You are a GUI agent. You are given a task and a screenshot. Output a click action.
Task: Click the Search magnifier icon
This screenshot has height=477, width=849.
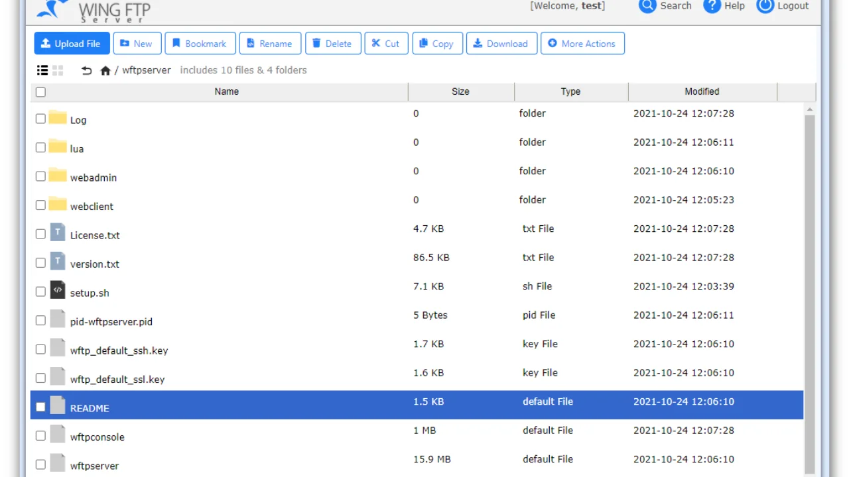pos(647,5)
